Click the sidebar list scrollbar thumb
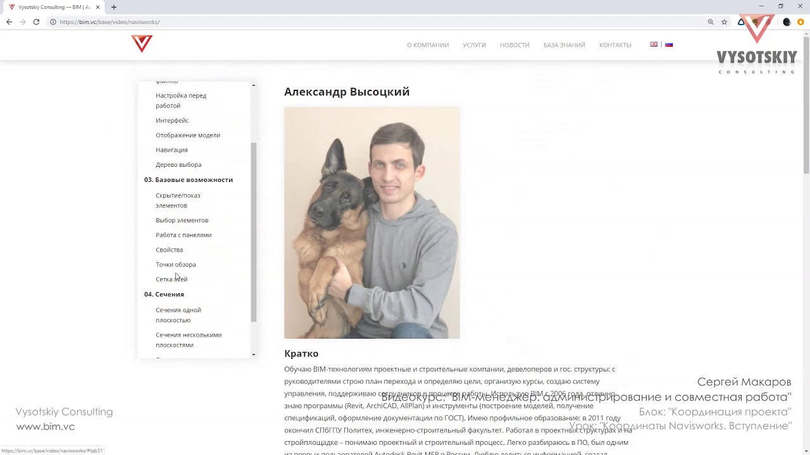810x455 pixels. tap(254, 232)
